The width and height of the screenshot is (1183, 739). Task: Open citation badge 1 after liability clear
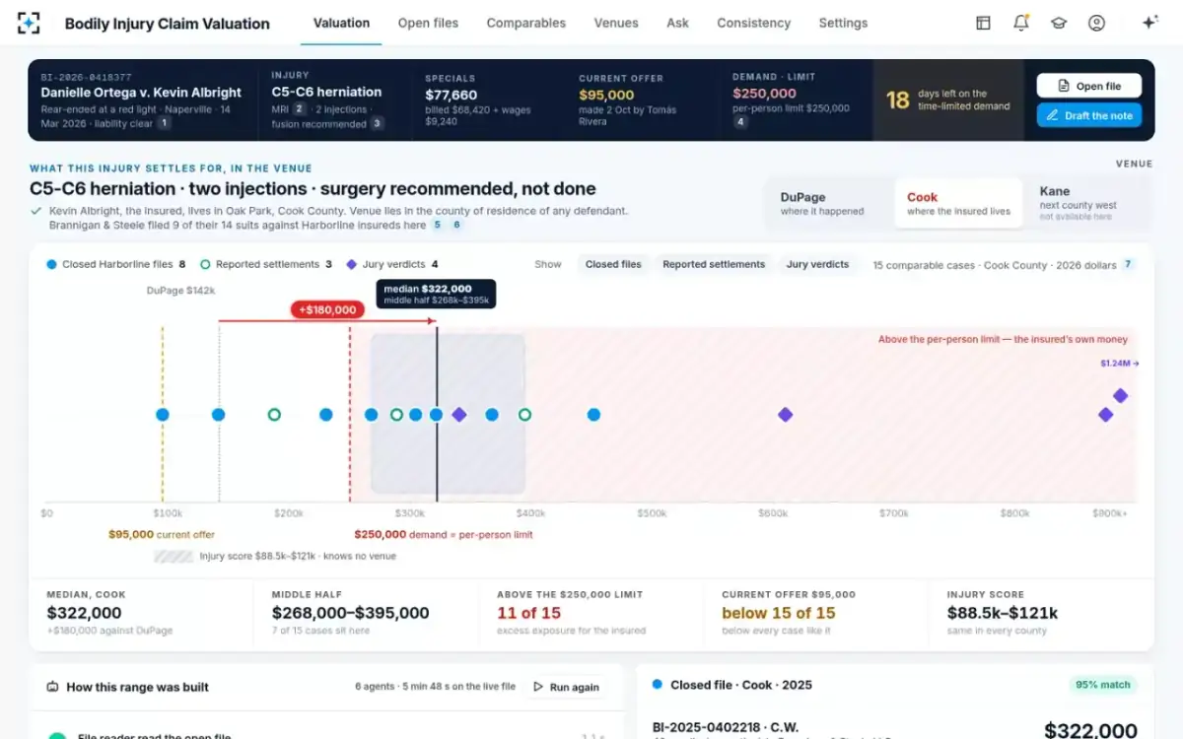164,123
